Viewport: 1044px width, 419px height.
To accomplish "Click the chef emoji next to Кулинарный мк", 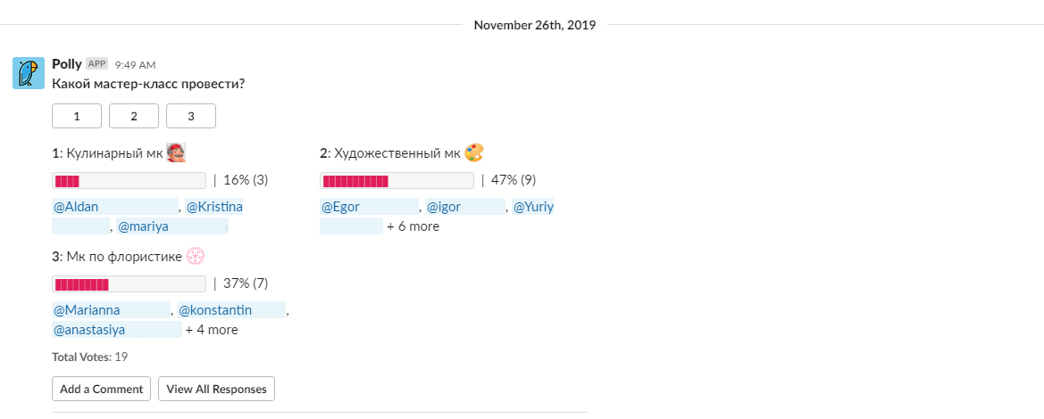I will pos(176,153).
